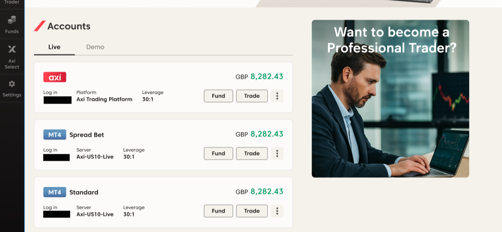Click the red Axi logo badge

55,77
